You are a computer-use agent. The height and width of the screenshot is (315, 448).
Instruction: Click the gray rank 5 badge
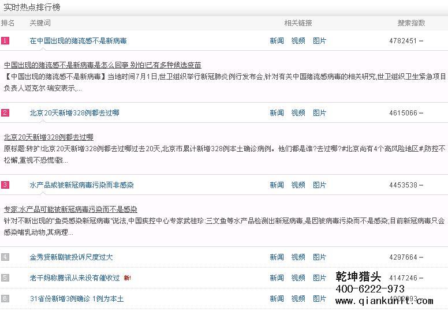tap(5, 278)
